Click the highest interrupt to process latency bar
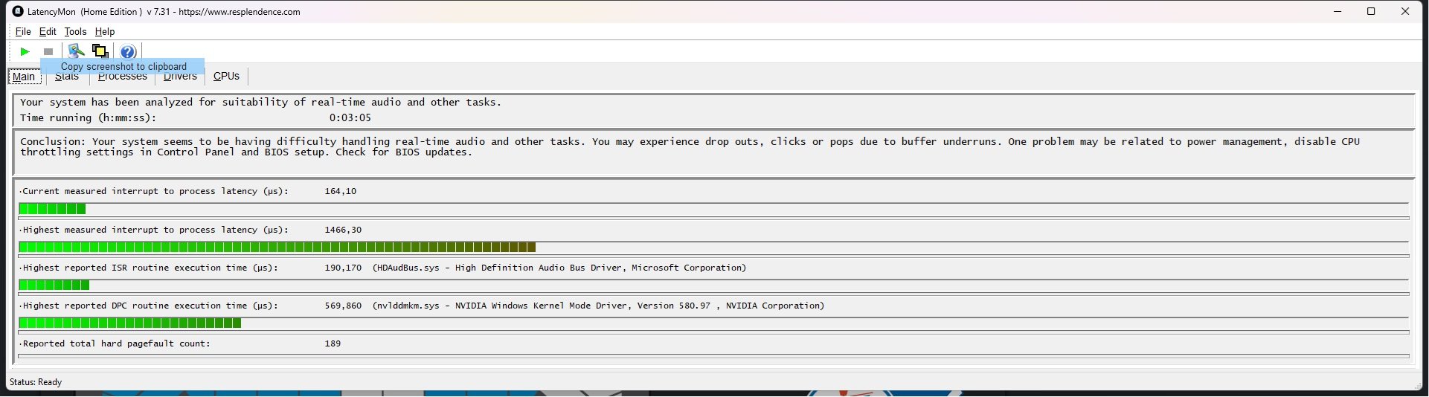The width and height of the screenshot is (1429, 397). click(x=713, y=247)
